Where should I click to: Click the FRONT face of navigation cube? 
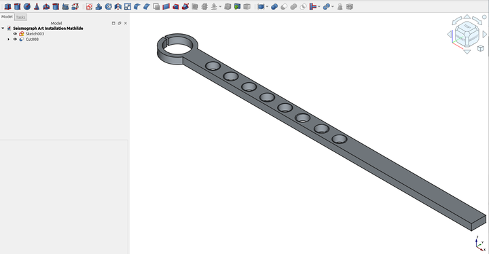pos(460,38)
